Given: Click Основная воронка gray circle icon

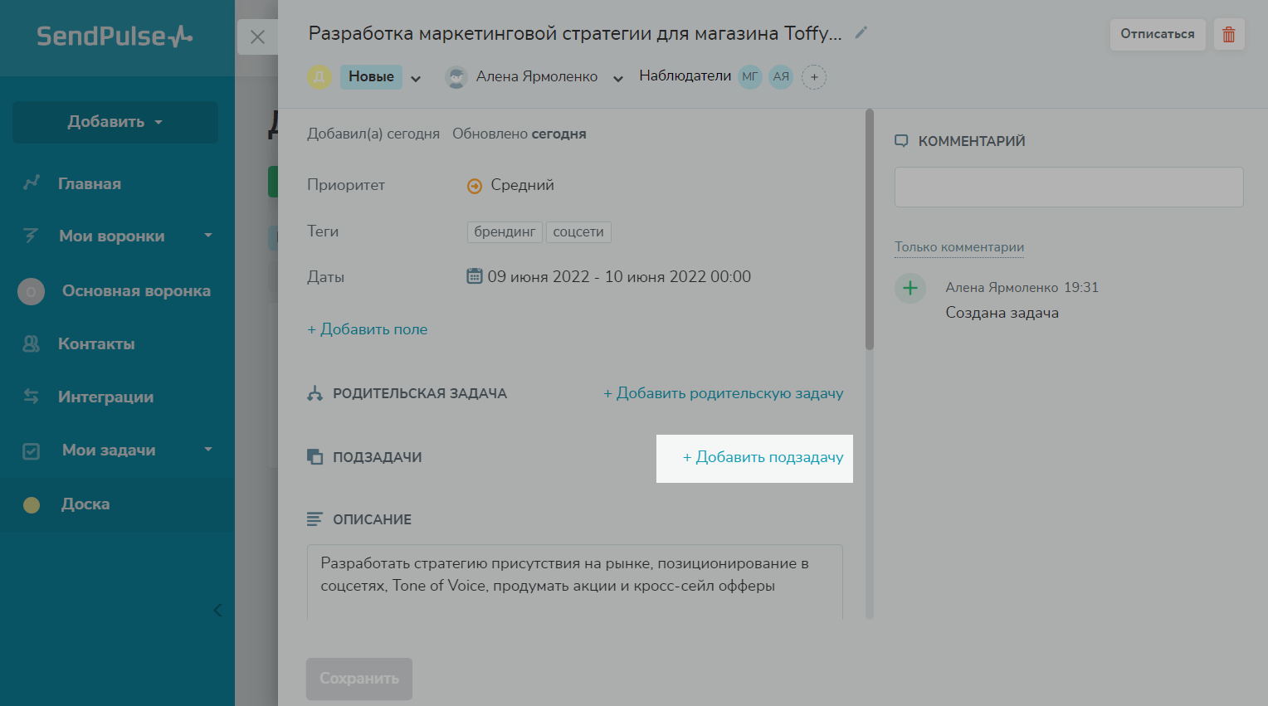Looking at the screenshot, I should pyautogui.click(x=32, y=291).
